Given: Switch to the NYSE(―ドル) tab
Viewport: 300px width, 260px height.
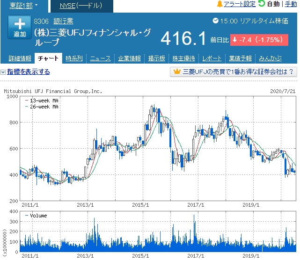Looking at the screenshot, I should (x=81, y=6).
